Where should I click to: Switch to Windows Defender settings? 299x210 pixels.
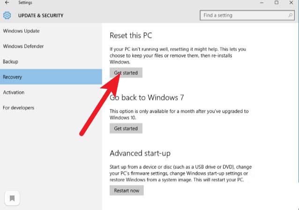[x=23, y=46]
